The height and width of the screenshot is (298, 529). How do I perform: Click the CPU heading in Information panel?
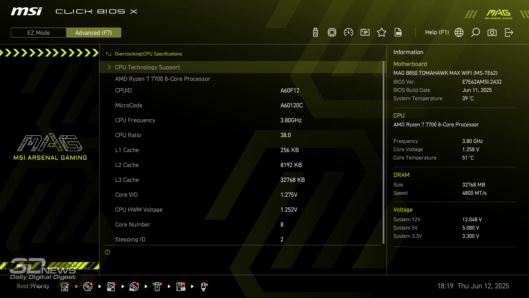[x=399, y=116]
